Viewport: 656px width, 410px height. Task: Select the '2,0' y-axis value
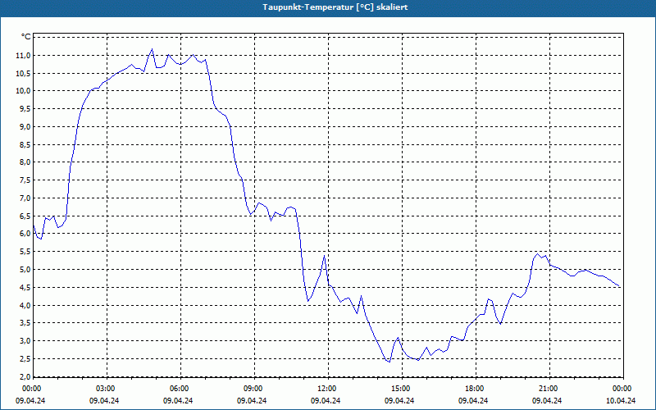pyautogui.click(x=25, y=376)
